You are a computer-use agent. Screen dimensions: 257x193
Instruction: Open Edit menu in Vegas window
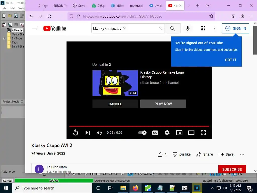pyautogui.click(x=12, y=8)
